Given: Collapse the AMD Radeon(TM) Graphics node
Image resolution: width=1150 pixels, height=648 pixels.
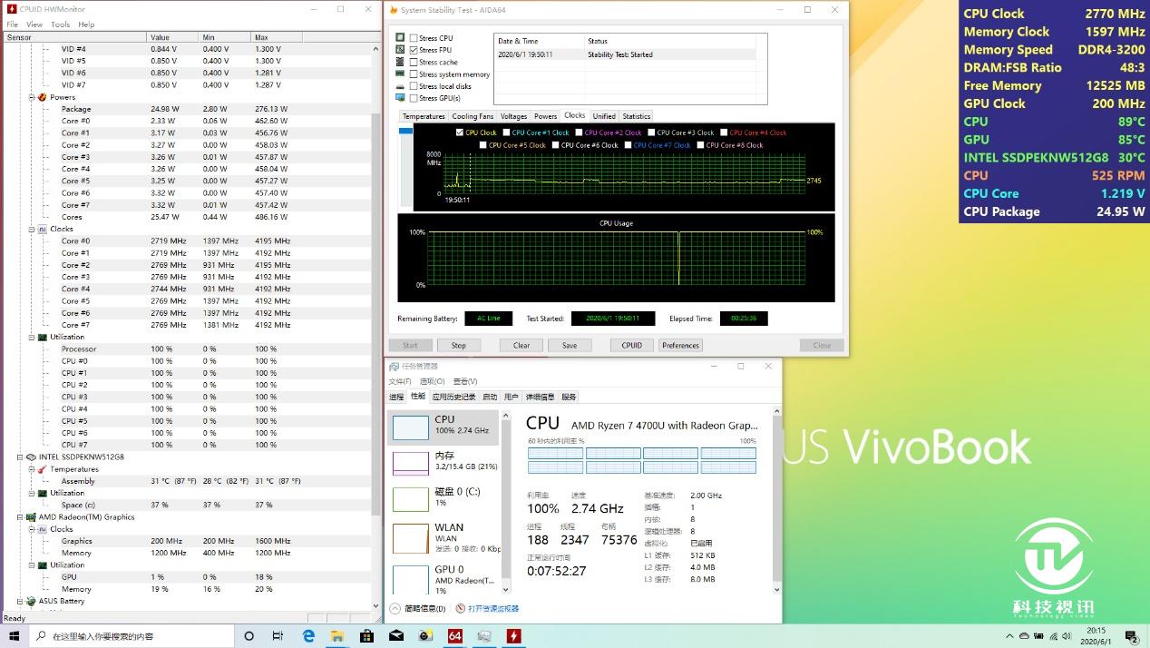Looking at the screenshot, I should pos(20,517).
